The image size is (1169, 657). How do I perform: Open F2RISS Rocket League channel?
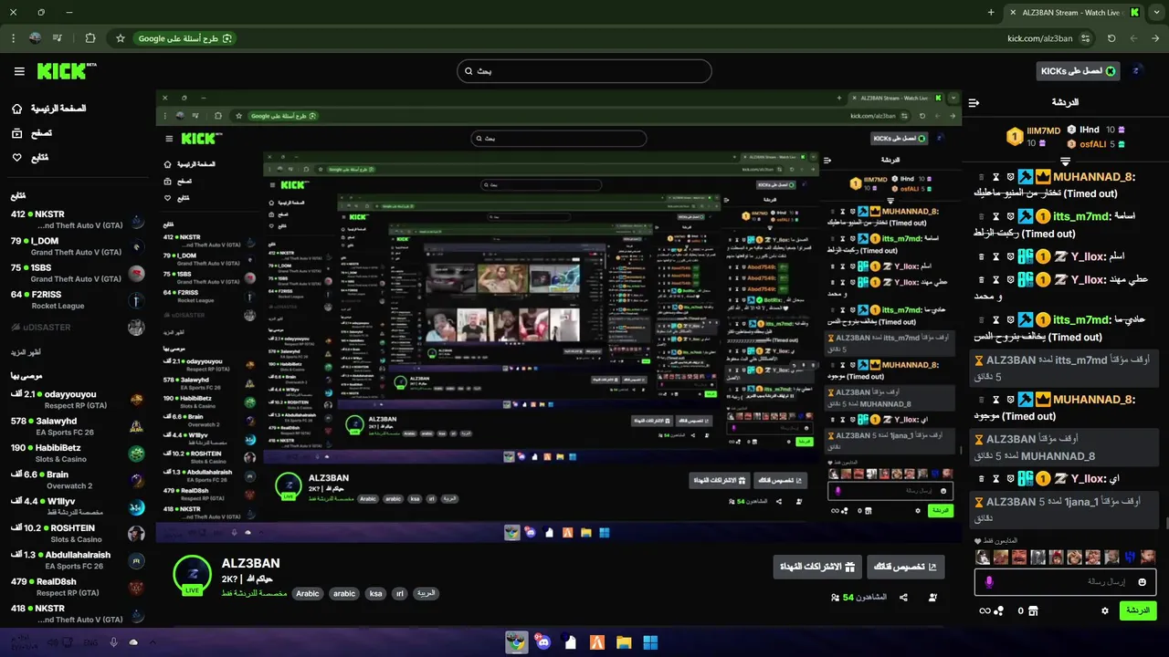pos(78,299)
